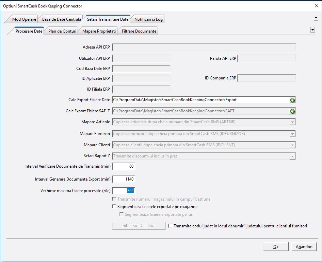This screenshot has height=262, width=322.
Task: Open the sub-tab list arrow beside Filtrare Documente
Action: coord(312,30)
